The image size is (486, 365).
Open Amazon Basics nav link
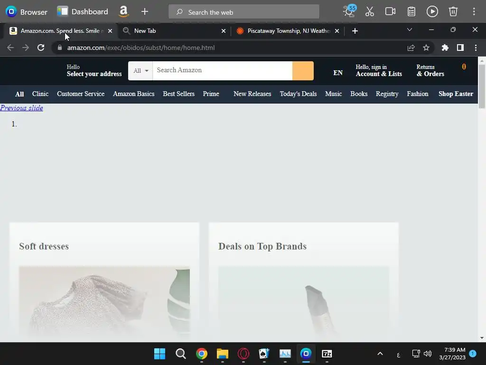(133, 94)
